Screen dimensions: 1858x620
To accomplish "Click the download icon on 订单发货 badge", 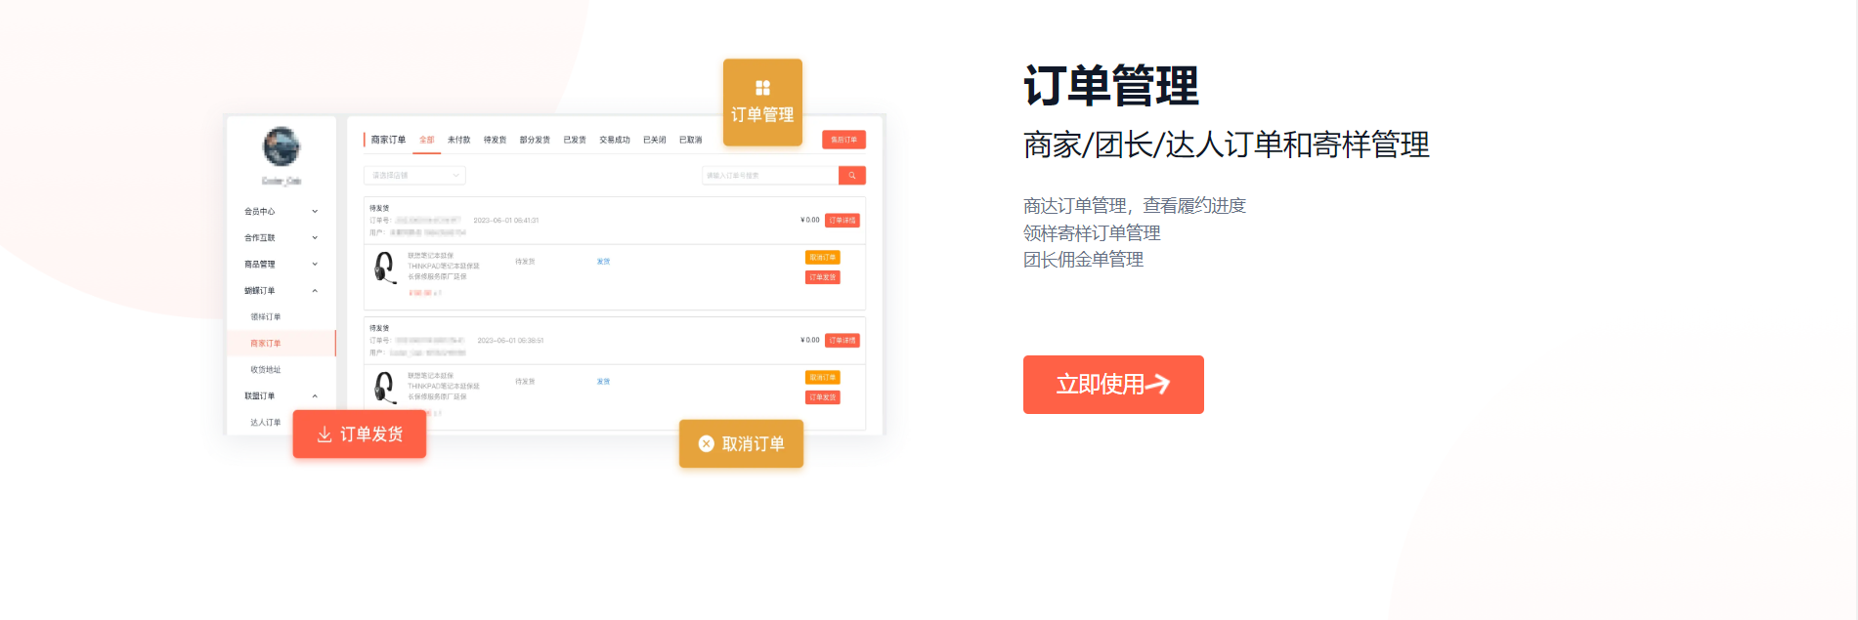I will click(324, 434).
